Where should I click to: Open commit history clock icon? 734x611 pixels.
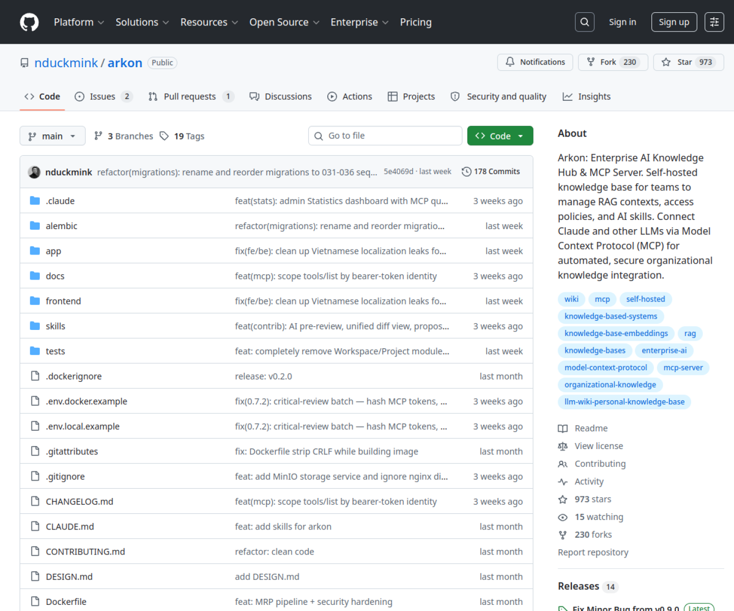[466, 172]
